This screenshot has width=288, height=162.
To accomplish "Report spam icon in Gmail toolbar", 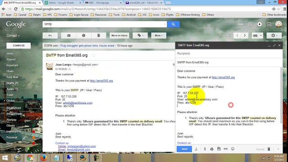I will coord(84,36).
